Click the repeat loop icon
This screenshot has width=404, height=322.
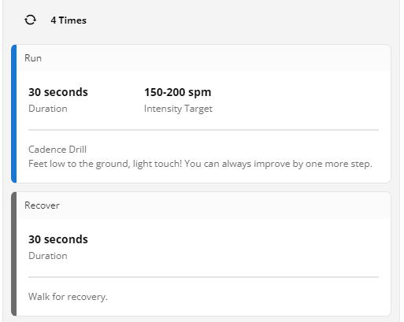[x=30, y=20]
